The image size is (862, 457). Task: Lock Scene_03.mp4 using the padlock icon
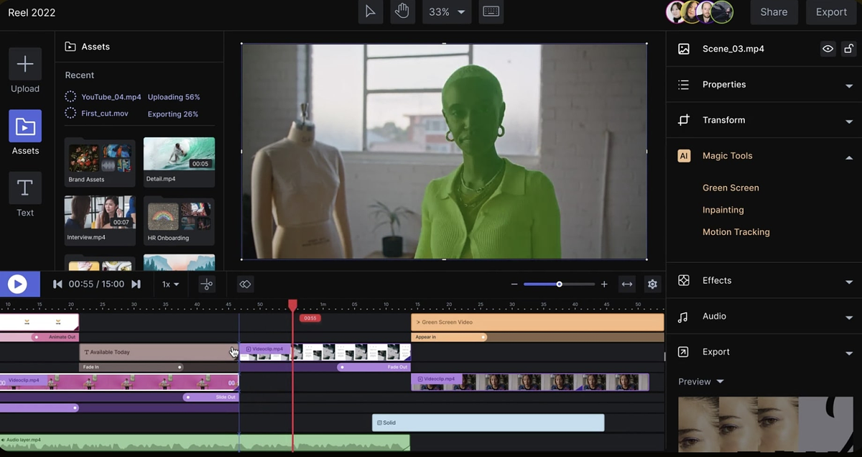849,48
